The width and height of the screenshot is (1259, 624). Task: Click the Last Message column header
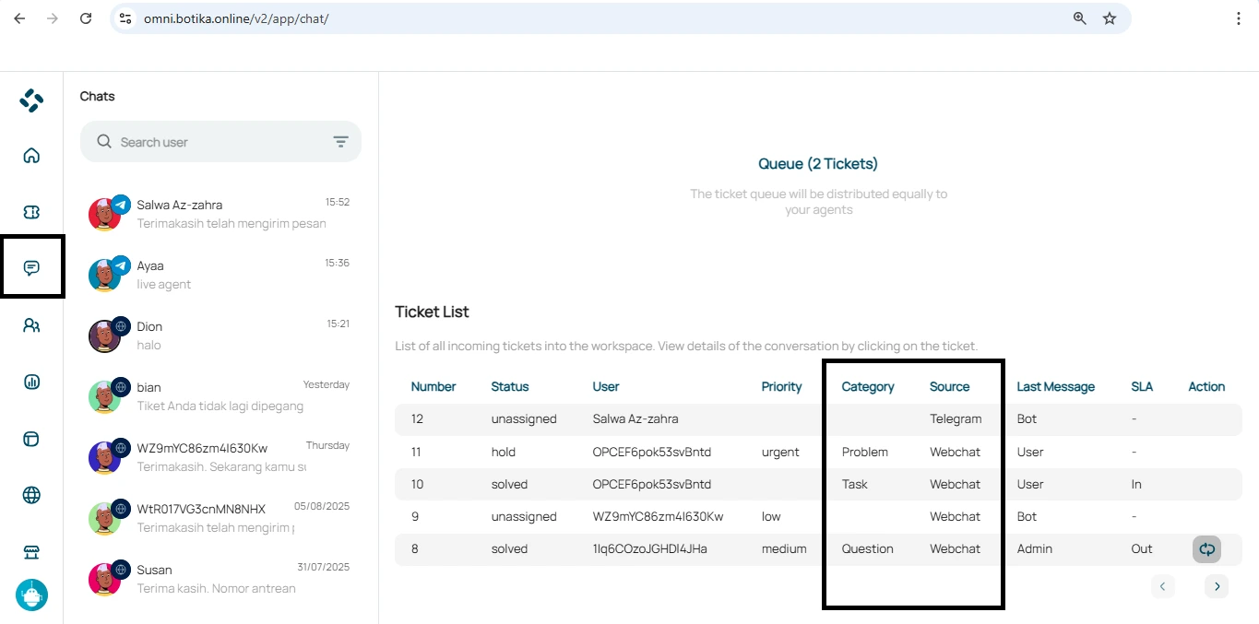pos(1056,387)
